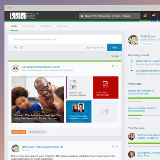160x160 pixels.
Task: Open Improve My Instruction in Common Core Math goal
Action: tap(141, 92)
